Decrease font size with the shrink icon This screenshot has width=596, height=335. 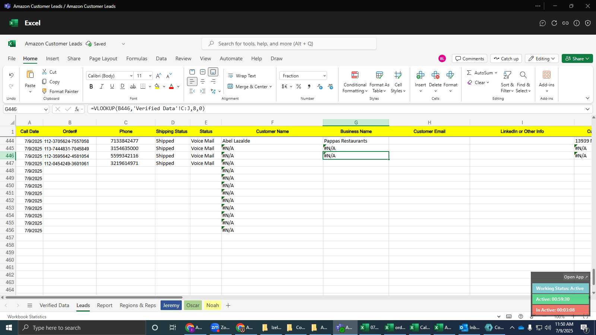(x=169, y=76)
